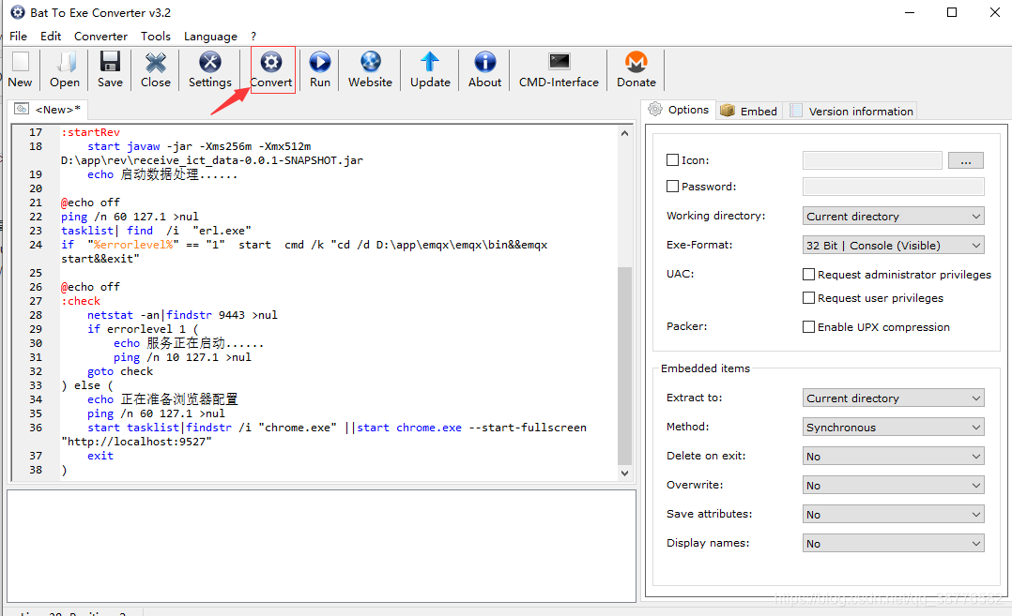Click line number 25 in gutter

[x=36, y=273]
